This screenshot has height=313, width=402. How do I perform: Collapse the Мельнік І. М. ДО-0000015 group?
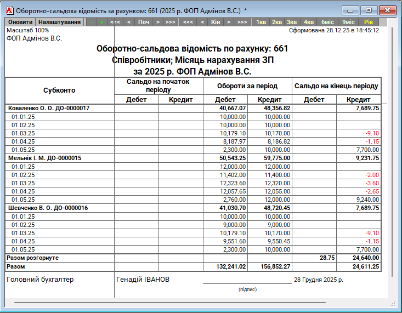[44, 158]
